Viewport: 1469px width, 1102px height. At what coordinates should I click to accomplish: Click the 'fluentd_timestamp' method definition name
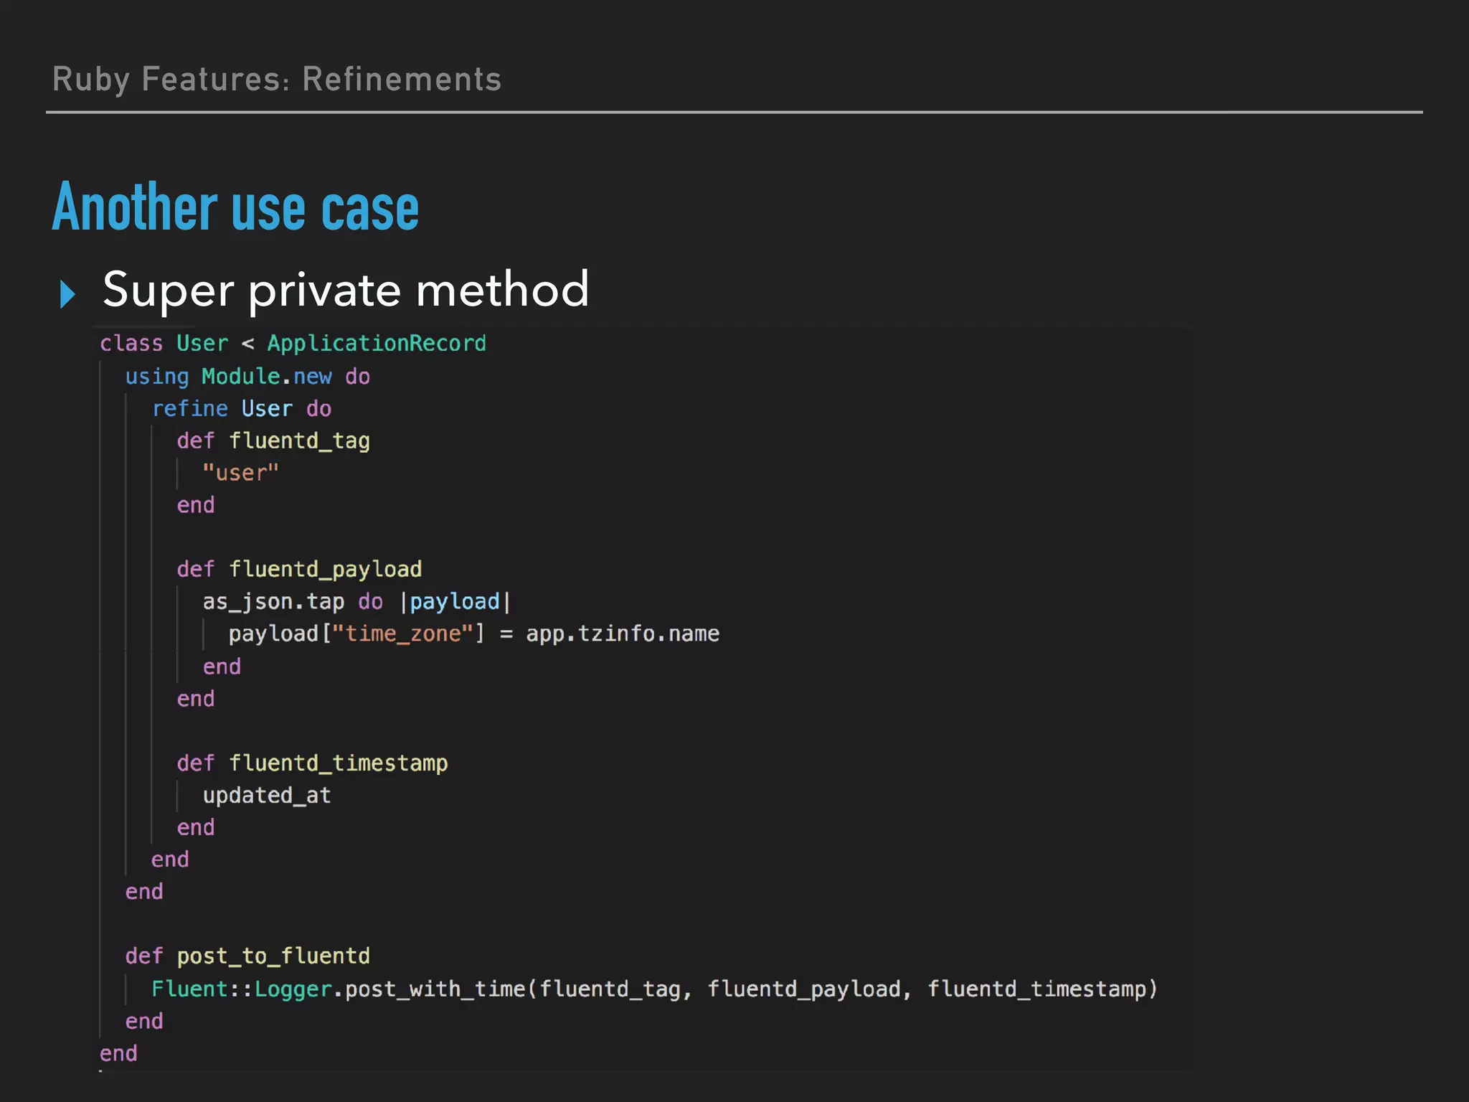pos(338,763)
